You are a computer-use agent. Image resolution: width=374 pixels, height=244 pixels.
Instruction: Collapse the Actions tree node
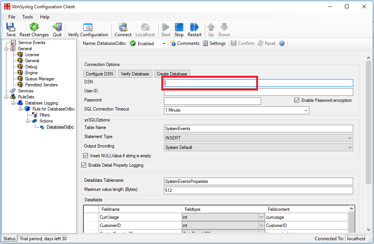point(28,121)
